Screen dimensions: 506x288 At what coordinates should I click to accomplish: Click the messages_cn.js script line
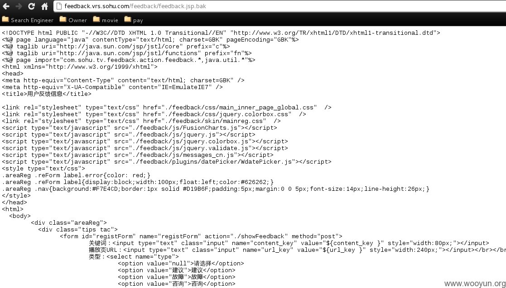point(137,155)
